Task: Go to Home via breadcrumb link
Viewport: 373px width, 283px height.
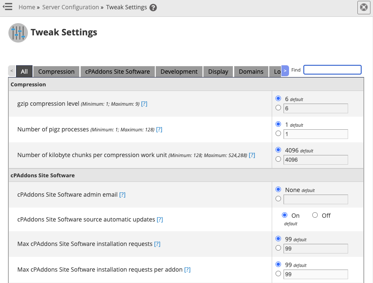Action: 27,7
